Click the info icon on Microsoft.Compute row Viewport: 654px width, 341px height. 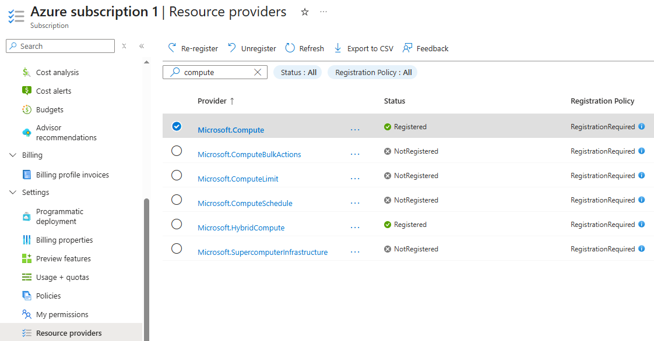(x=642, y=127)
